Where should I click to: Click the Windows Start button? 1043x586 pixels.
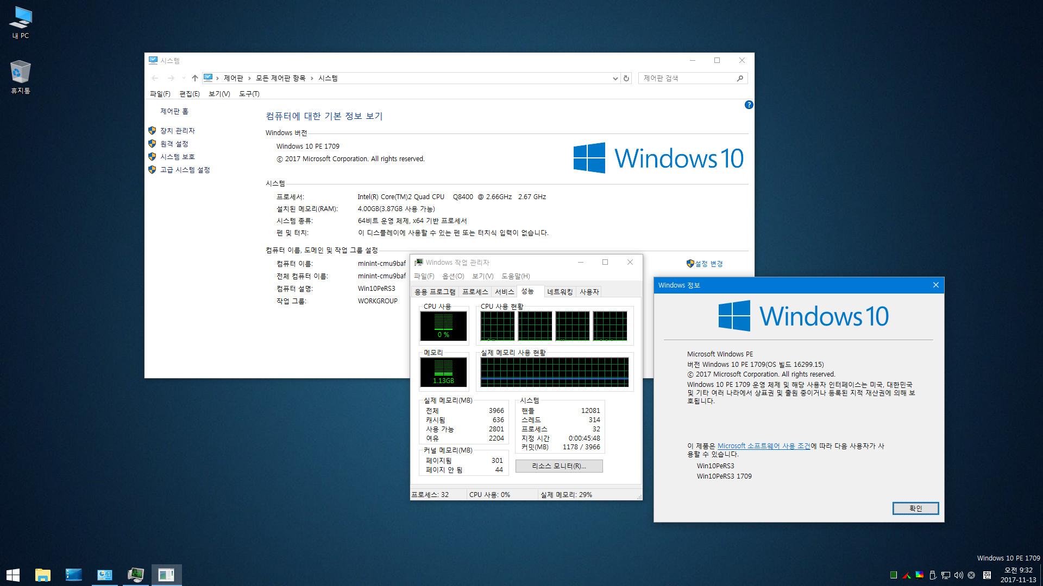[13, 575]
